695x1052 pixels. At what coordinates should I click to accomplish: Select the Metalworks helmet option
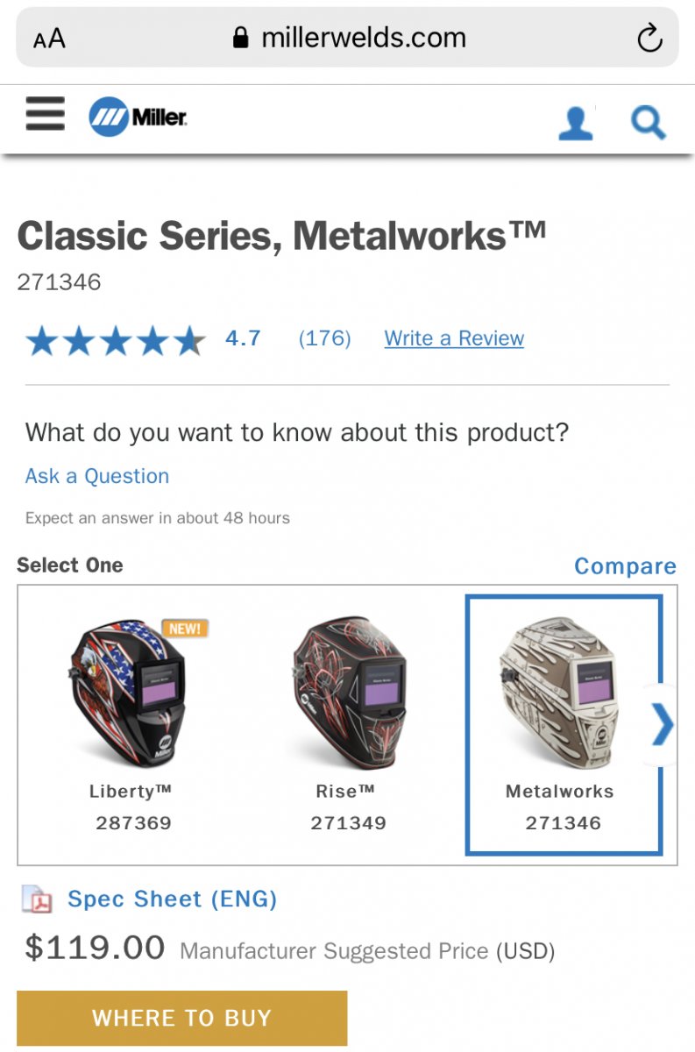tap(564, 724)
